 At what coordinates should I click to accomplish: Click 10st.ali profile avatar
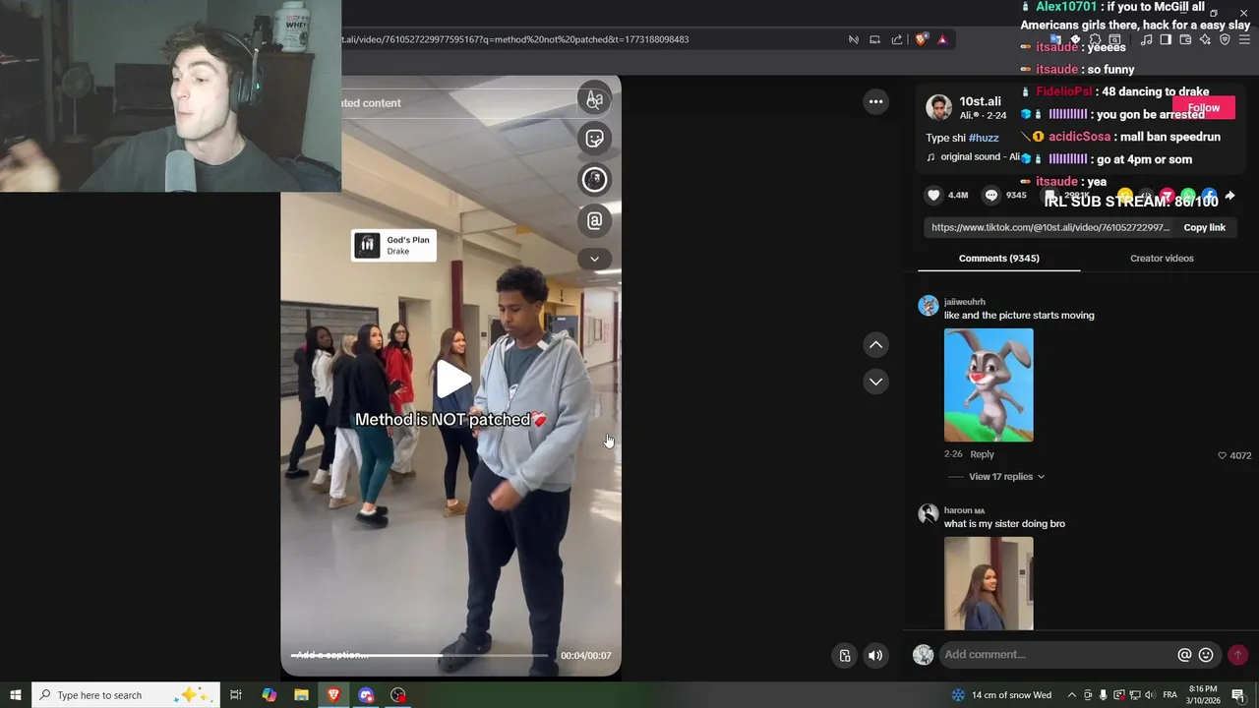tap(939, 107)
